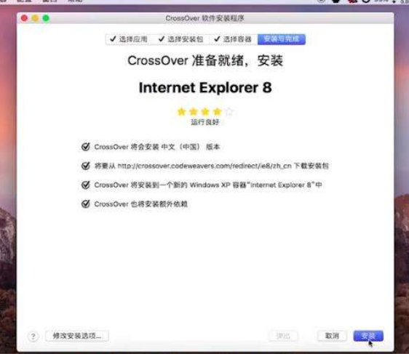
Task: Click the blue 安装 install button
Action: (x=368, y=336)
